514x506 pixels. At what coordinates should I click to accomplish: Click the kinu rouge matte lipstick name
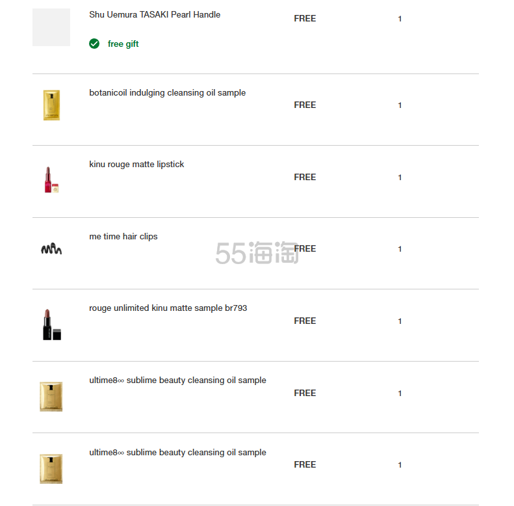click(x=136, y=165)
